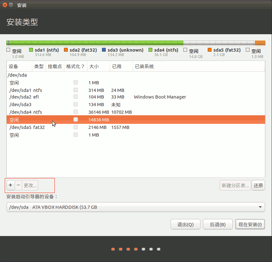Click the 还原 revert button
This screenshot has width=272, height=262.
[x=258, y=185]
